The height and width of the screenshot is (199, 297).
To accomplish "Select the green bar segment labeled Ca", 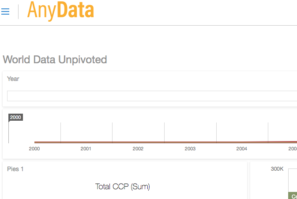I will 293,195.
